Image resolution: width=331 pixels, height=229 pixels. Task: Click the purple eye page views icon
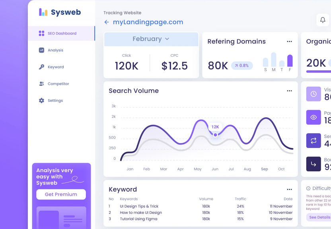313,117
